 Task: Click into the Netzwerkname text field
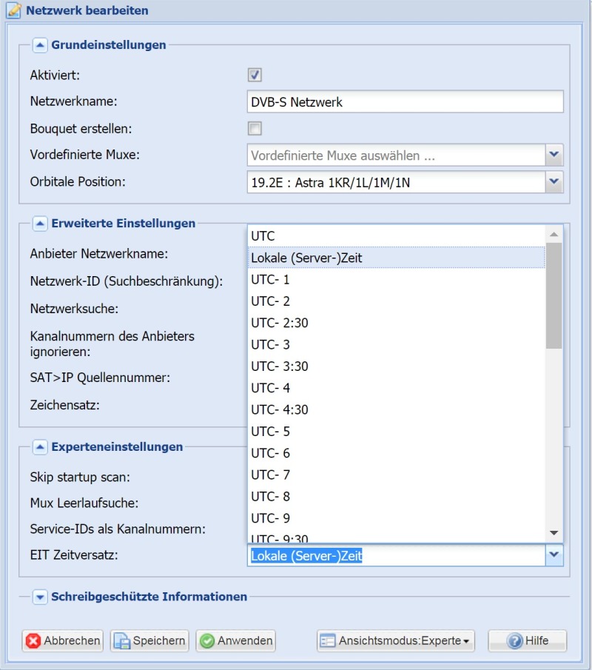(x=405, y=101)
